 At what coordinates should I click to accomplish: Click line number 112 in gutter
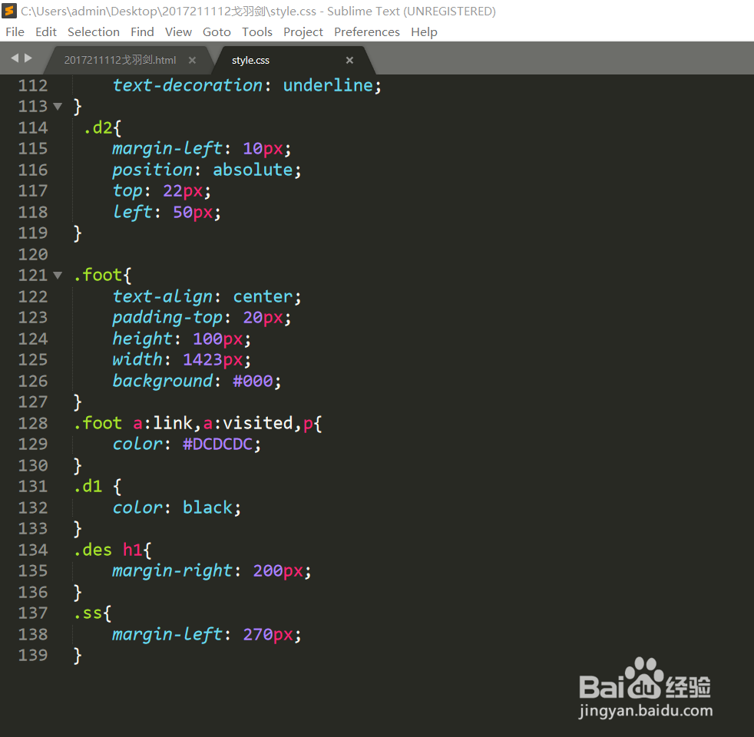click(x=33, y=85)
